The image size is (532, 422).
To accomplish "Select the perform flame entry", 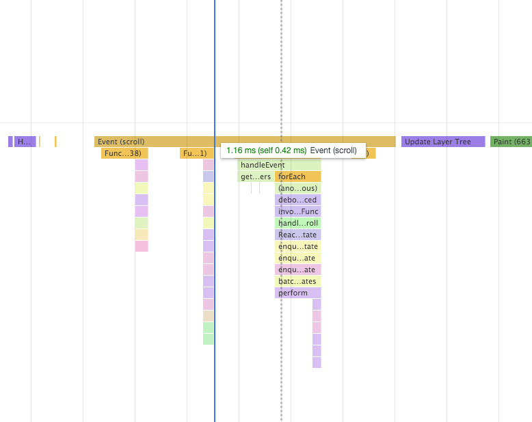I will tap(298, 293).
